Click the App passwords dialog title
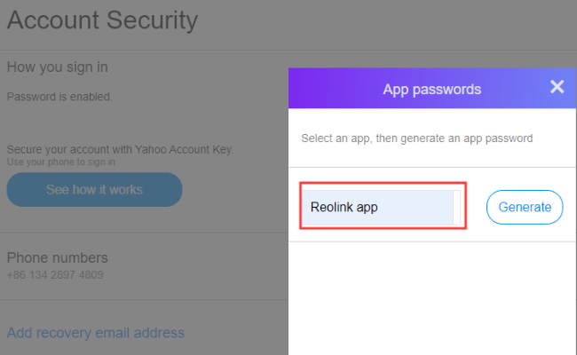 pyautogui.click(x=431, y=89)
